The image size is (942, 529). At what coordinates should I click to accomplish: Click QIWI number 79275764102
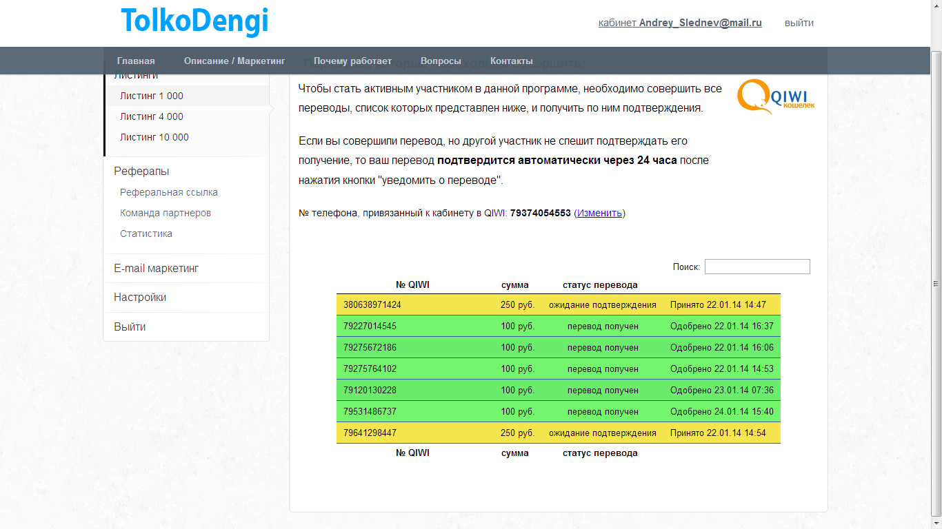tap(370, 369)
